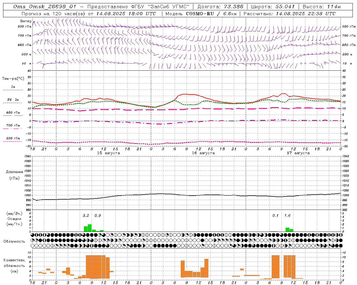Click the (км) unit of convective cloud panel
This screenshot has height=285, width=357.
pyautogui.click(x=14, y=271)
